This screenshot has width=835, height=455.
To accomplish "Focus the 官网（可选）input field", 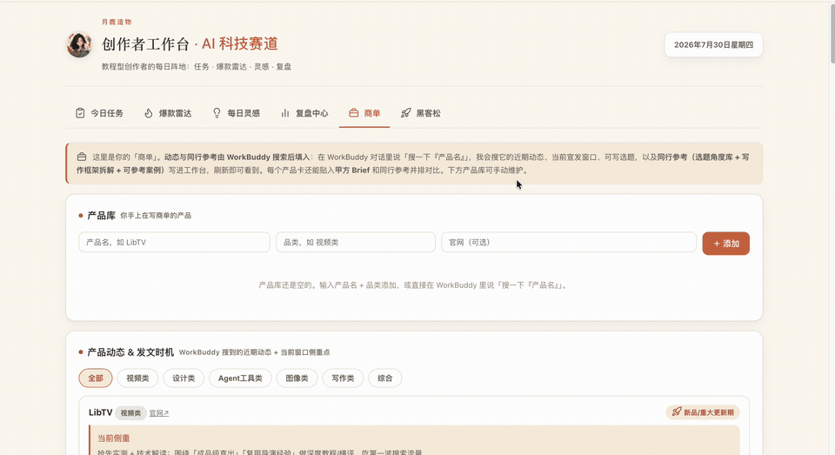I will tap(569, 242).
